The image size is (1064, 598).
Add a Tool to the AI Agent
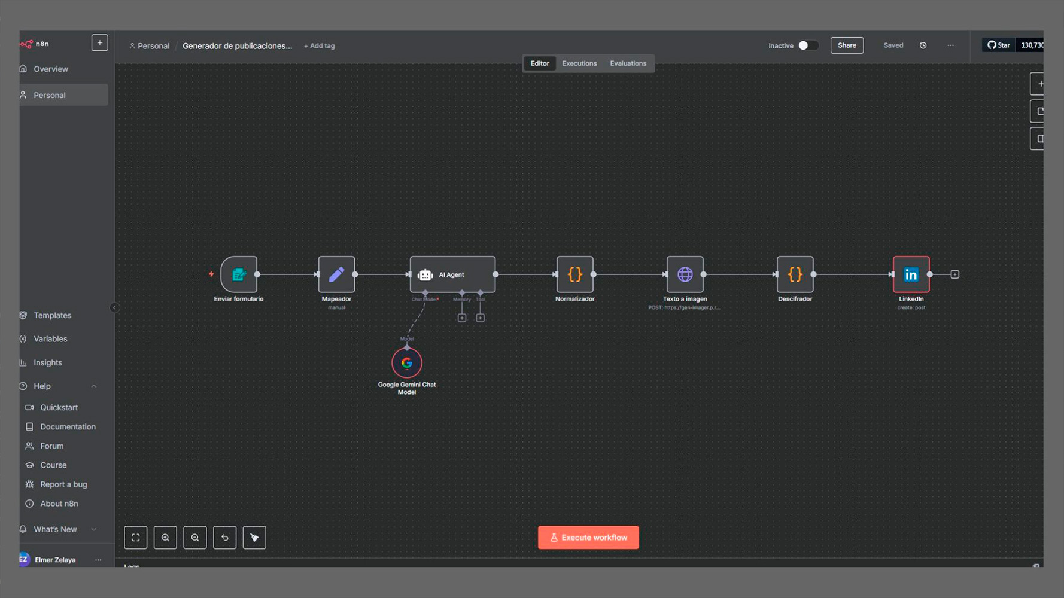(x=481, y=318)
